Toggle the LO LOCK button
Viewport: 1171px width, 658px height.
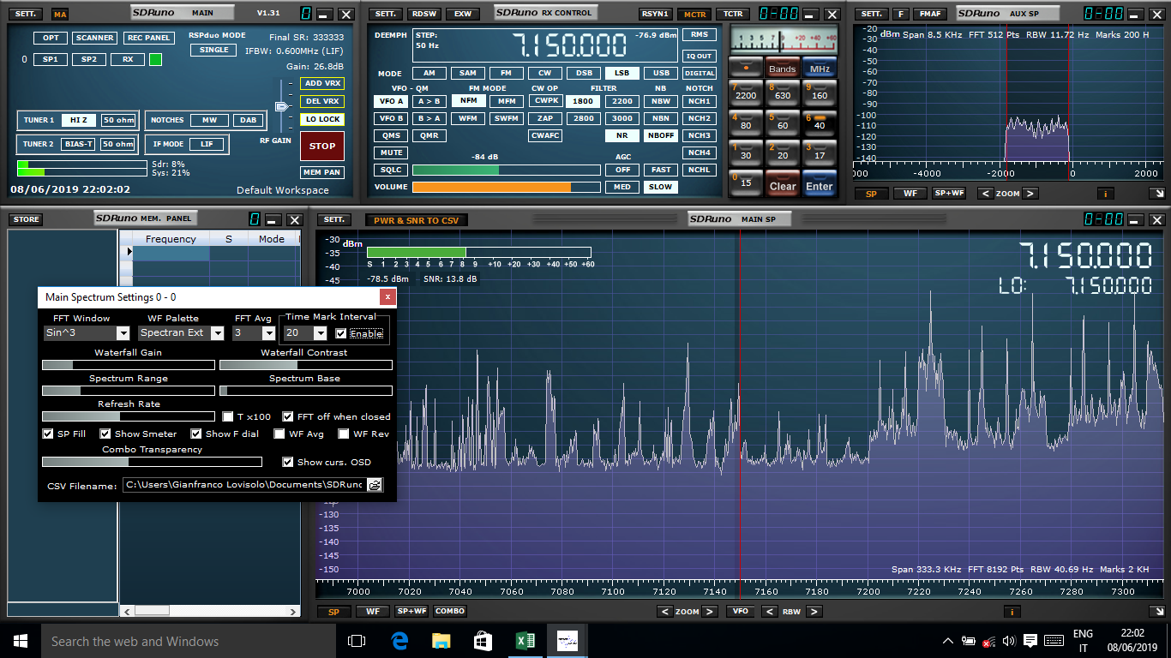pyautogui.click(x=322, y=119)
